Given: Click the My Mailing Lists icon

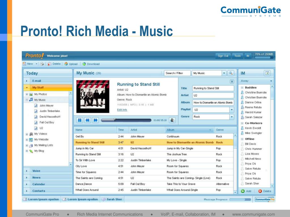Looking at the screenshot, I should coord(31,146).
